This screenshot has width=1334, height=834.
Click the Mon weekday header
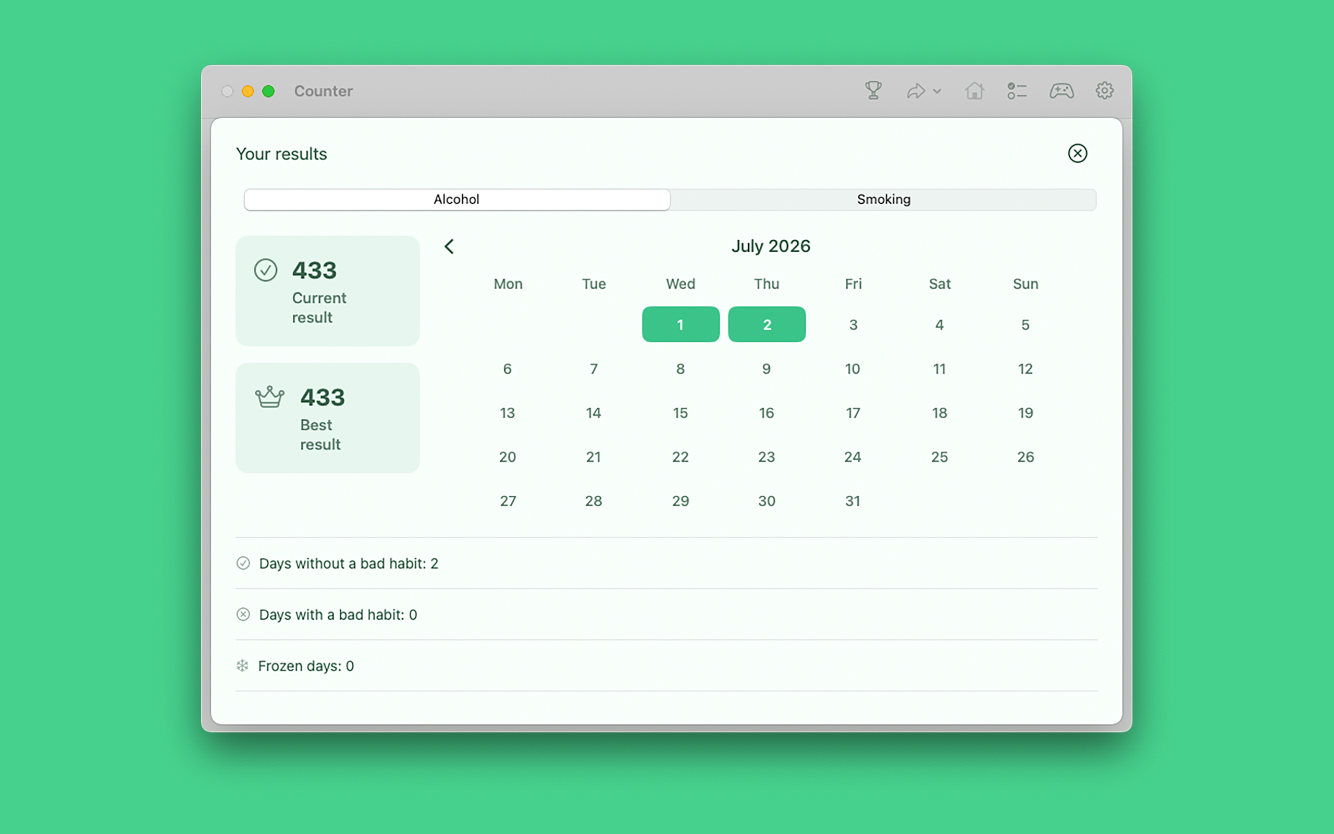[508, 284]
